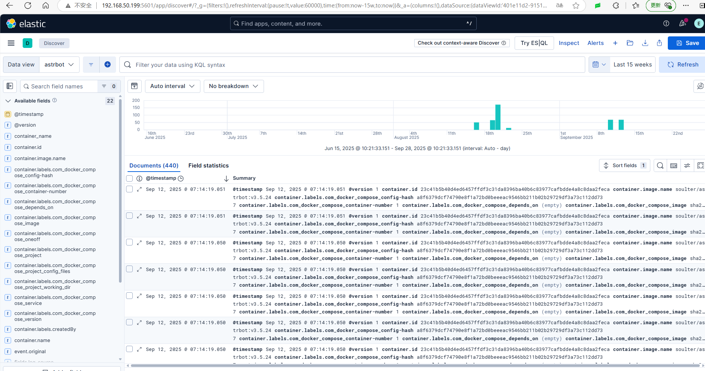
Task: Open the Elastic help menu icon
Action: tap(666, 23)
